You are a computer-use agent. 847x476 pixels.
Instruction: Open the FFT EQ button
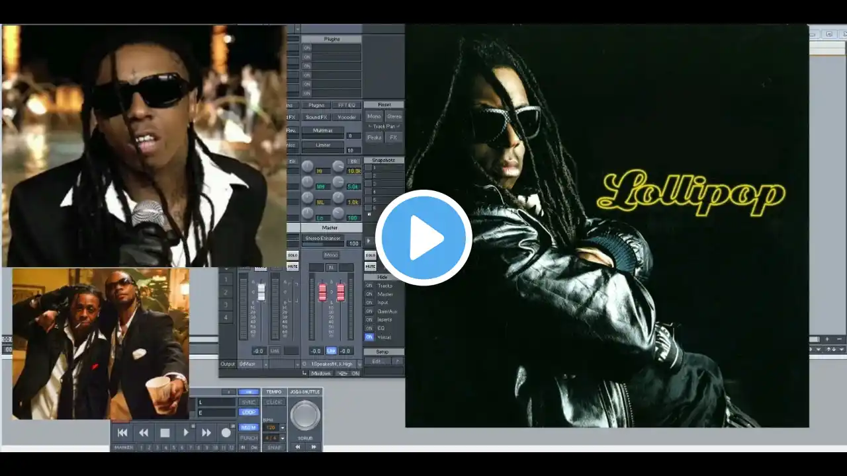347,105
